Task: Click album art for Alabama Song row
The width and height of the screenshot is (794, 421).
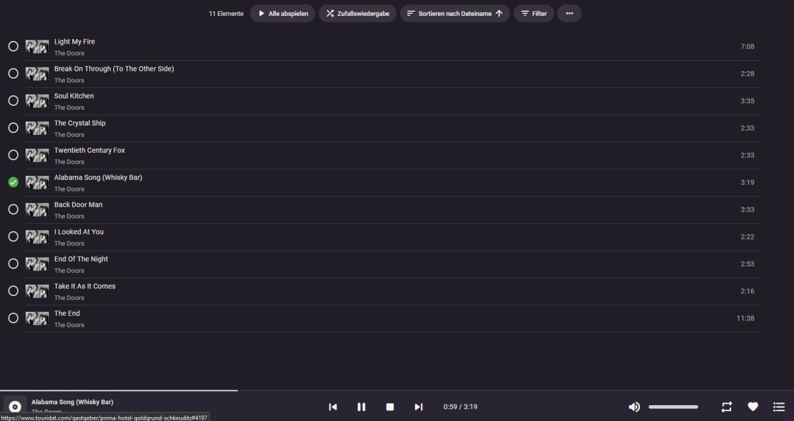Action: coord(37,182)
